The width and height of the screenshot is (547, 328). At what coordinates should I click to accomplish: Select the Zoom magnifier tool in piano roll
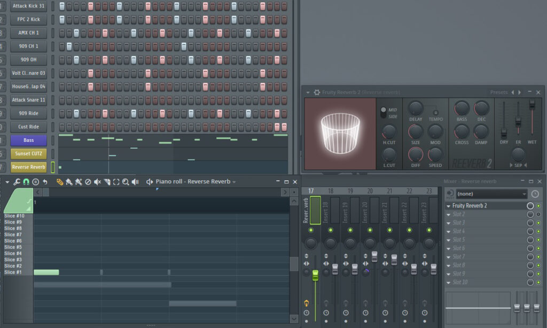(126, 182)
